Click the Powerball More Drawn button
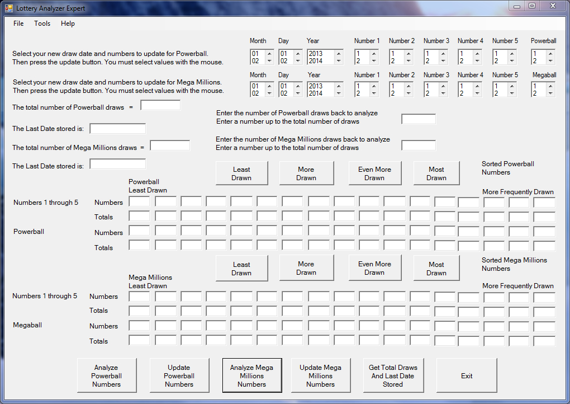Image resolution: width=570 pixels, height=404 pixels. 306,173
